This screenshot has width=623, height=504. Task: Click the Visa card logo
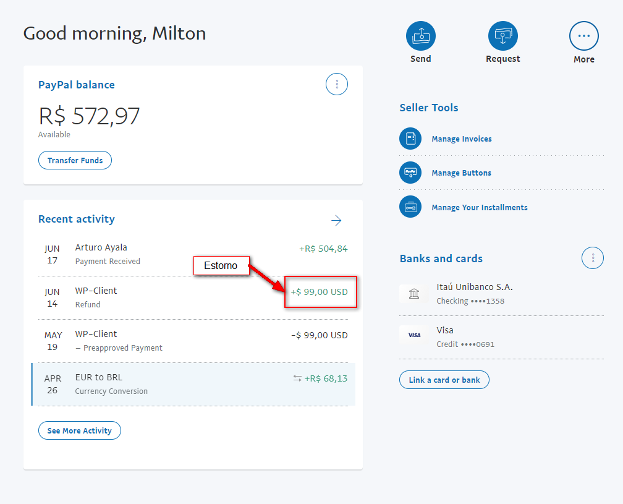414,335
